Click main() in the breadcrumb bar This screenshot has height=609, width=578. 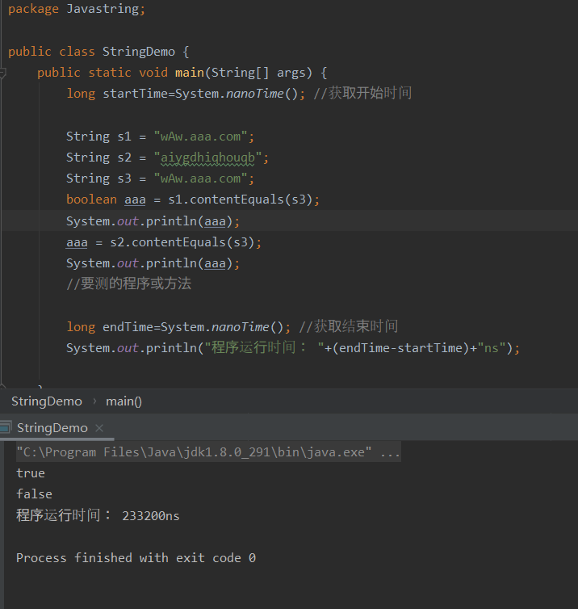click(x=124, y=401)
